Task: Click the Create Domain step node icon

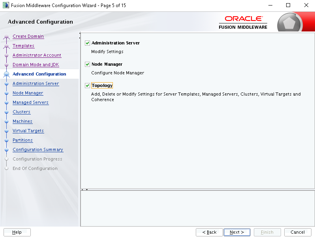Action: (6, 37)
